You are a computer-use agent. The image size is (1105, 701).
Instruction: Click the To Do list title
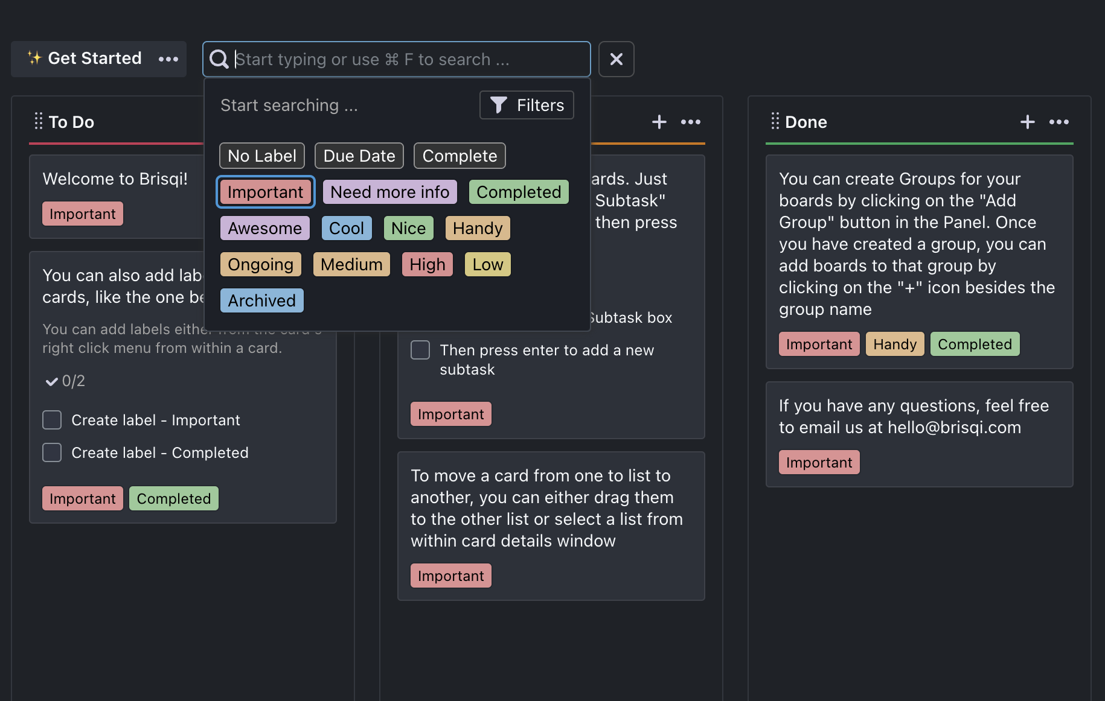tap(71, 122)
